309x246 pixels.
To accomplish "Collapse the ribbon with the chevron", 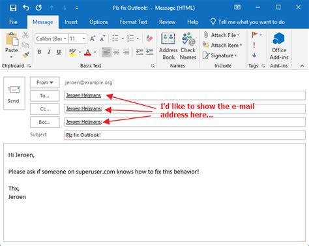I will 302,66.
